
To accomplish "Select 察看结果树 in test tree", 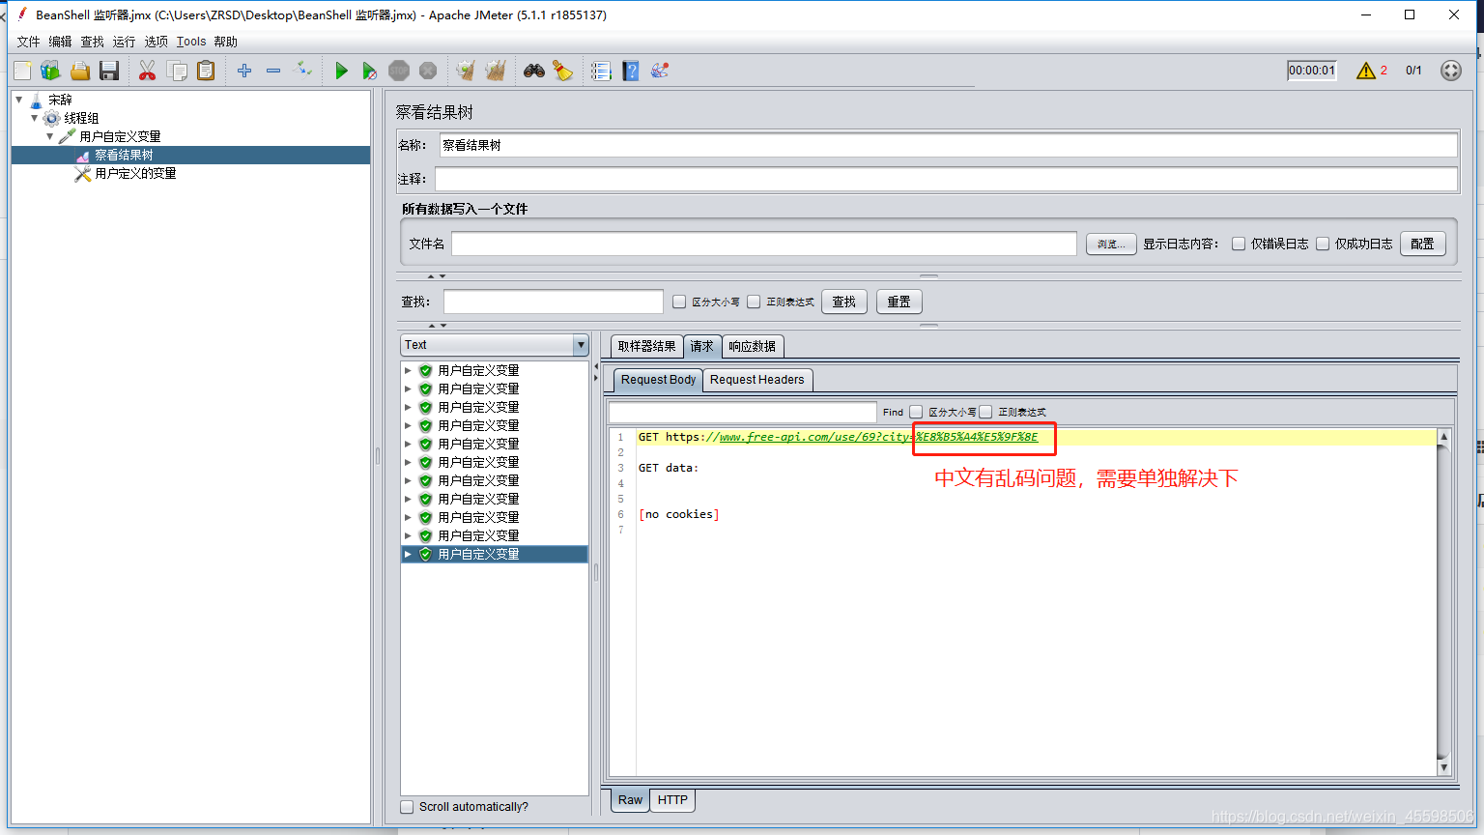I will (123, 155).
